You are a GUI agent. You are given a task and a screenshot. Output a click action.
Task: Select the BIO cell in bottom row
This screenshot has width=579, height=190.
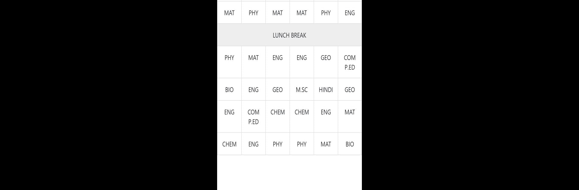tap(350, 144)
